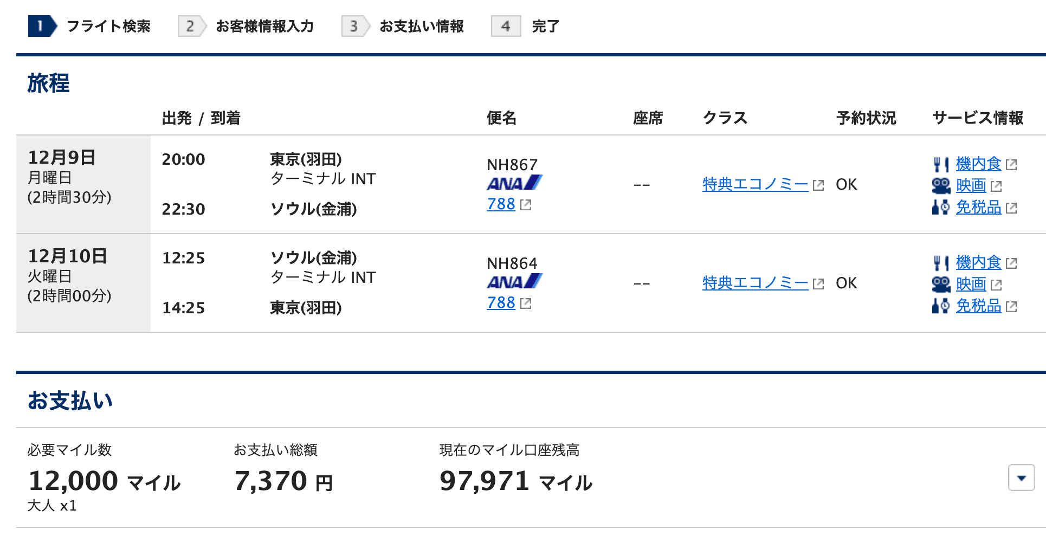Viewport: 1046px width, 555px height.
Task: Click the 12,000 マイル required miles amount
Action: click(x=104, y=481)
